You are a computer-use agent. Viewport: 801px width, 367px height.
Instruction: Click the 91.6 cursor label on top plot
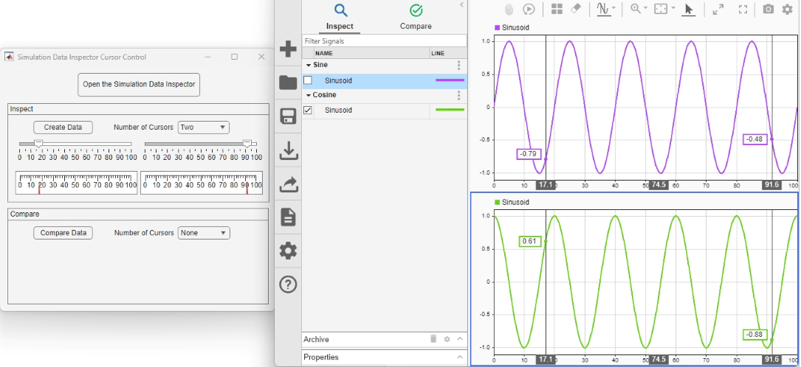pyautogui.click(x=772, y=186)
